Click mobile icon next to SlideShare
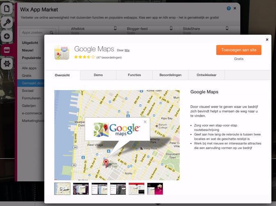The width and height of the screenshot is (276, 206). point(227,28)
